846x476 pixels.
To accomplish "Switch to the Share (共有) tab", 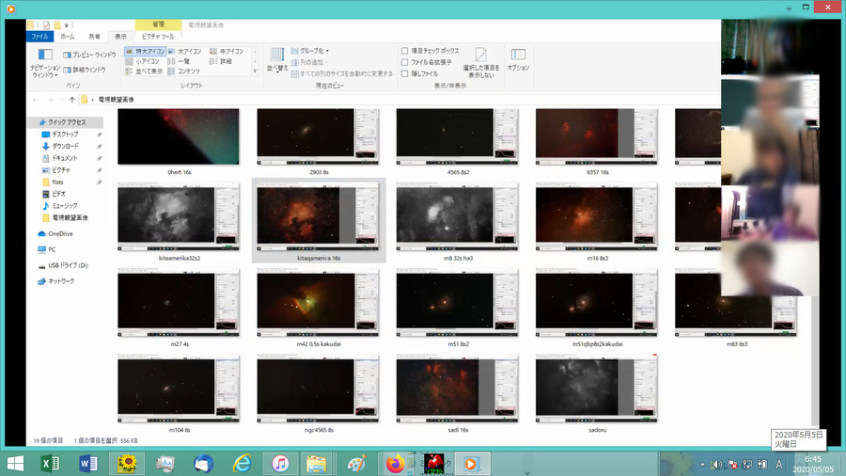I will pyautogui.click(x=94, y=36).
